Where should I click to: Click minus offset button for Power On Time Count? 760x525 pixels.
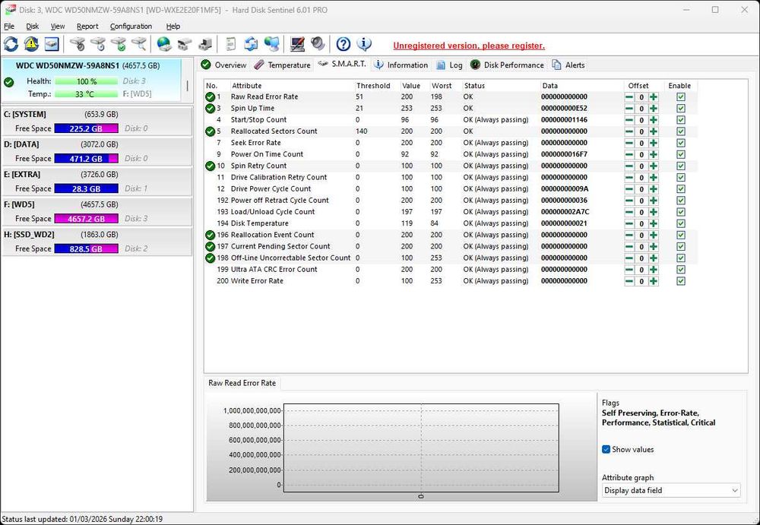click(629, 155)
